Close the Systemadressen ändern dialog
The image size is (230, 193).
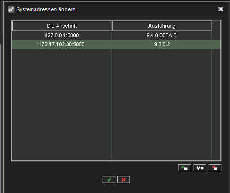221,9
